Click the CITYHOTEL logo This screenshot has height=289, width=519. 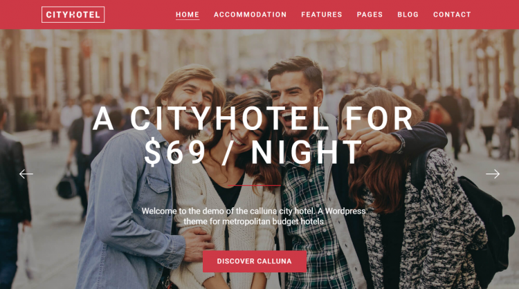(73, 15)
